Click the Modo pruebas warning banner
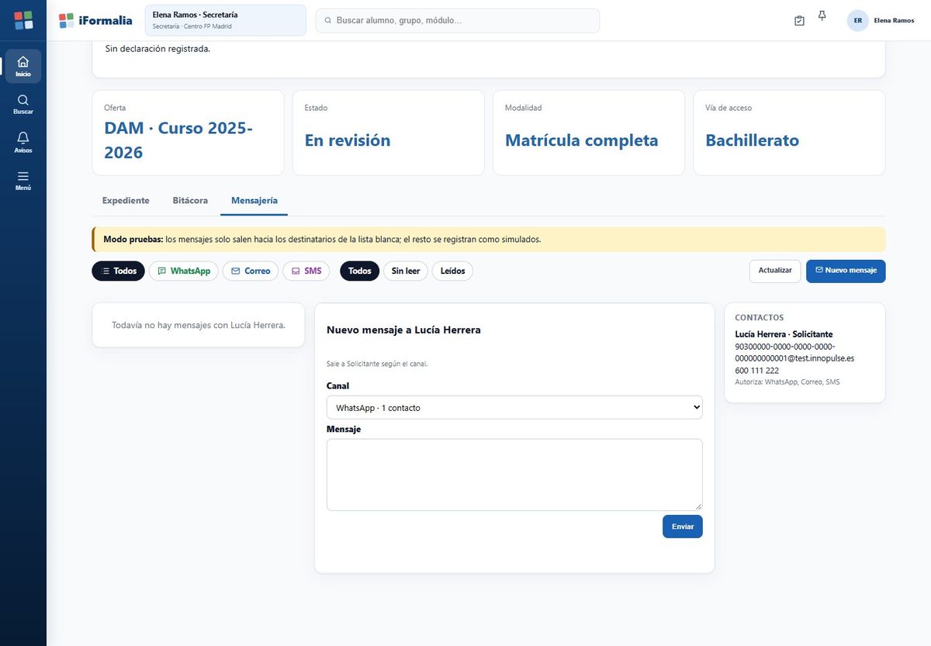The width and height of the screenshot is (931, 646). coord(489,240)
